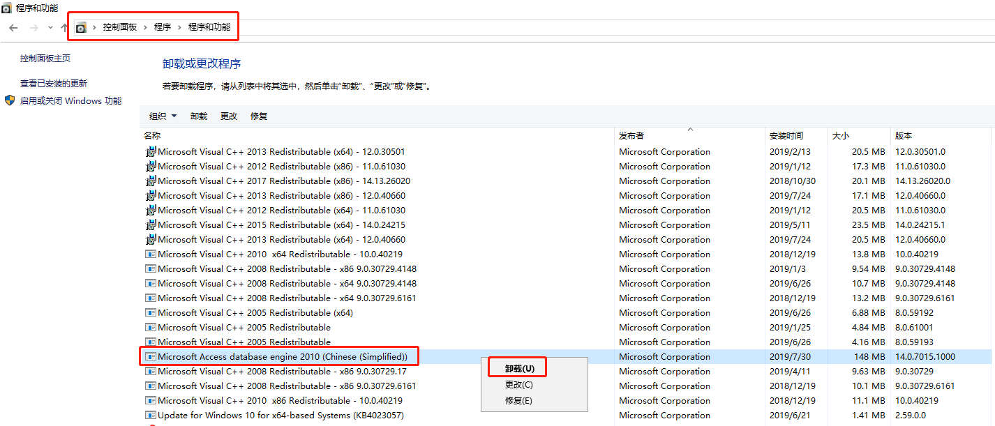Click icon of Visual C++ 2010 x64 10.0.40219
The height and width of the screenshot is (426, 995).
(x=150, y=254)
